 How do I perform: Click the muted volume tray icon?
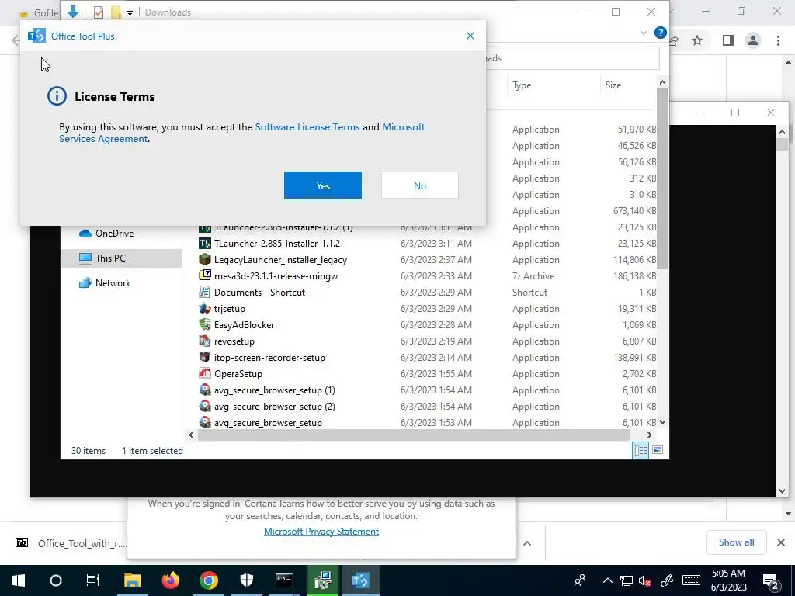coord(645,580)
